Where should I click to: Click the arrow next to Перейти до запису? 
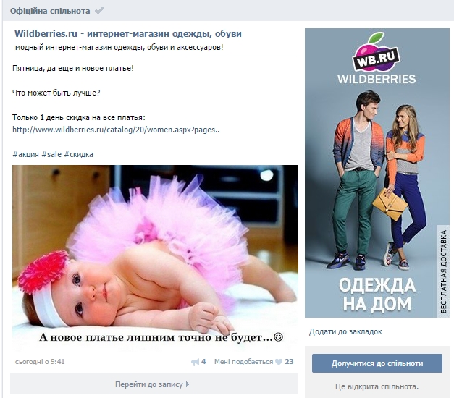click(x=188, y=384)
